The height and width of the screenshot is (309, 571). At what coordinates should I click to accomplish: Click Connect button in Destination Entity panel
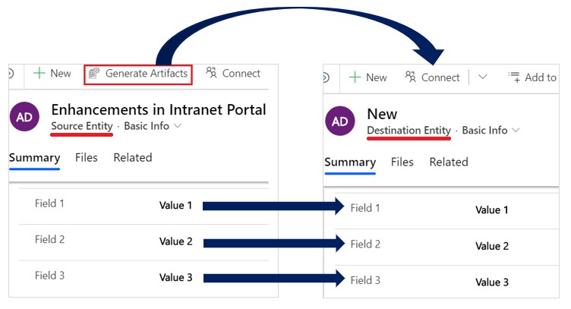coord(432,77)
